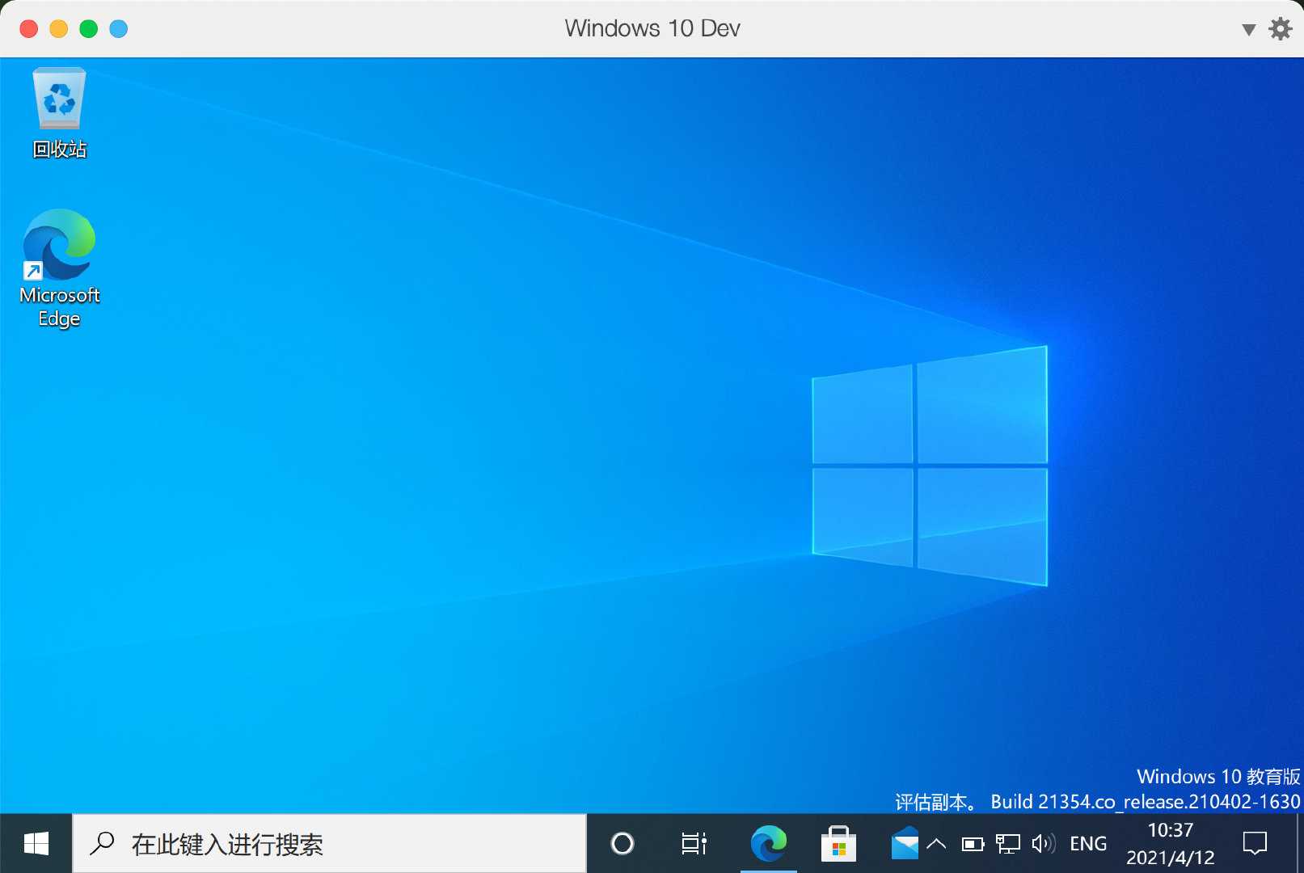Image resolution: width=1304 pixels, height=873 pixels.
Task: Open the title bar dropdown arrow
Action: (x=1247, y=28)
